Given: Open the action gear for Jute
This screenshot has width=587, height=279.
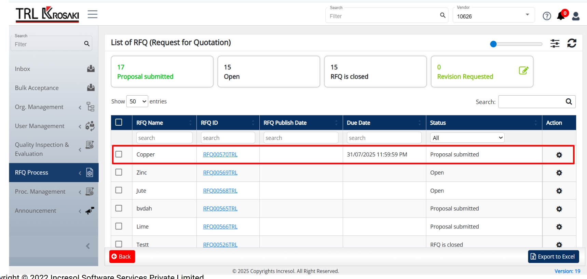Looking at the screenshot, I should [x=559, y=191].
